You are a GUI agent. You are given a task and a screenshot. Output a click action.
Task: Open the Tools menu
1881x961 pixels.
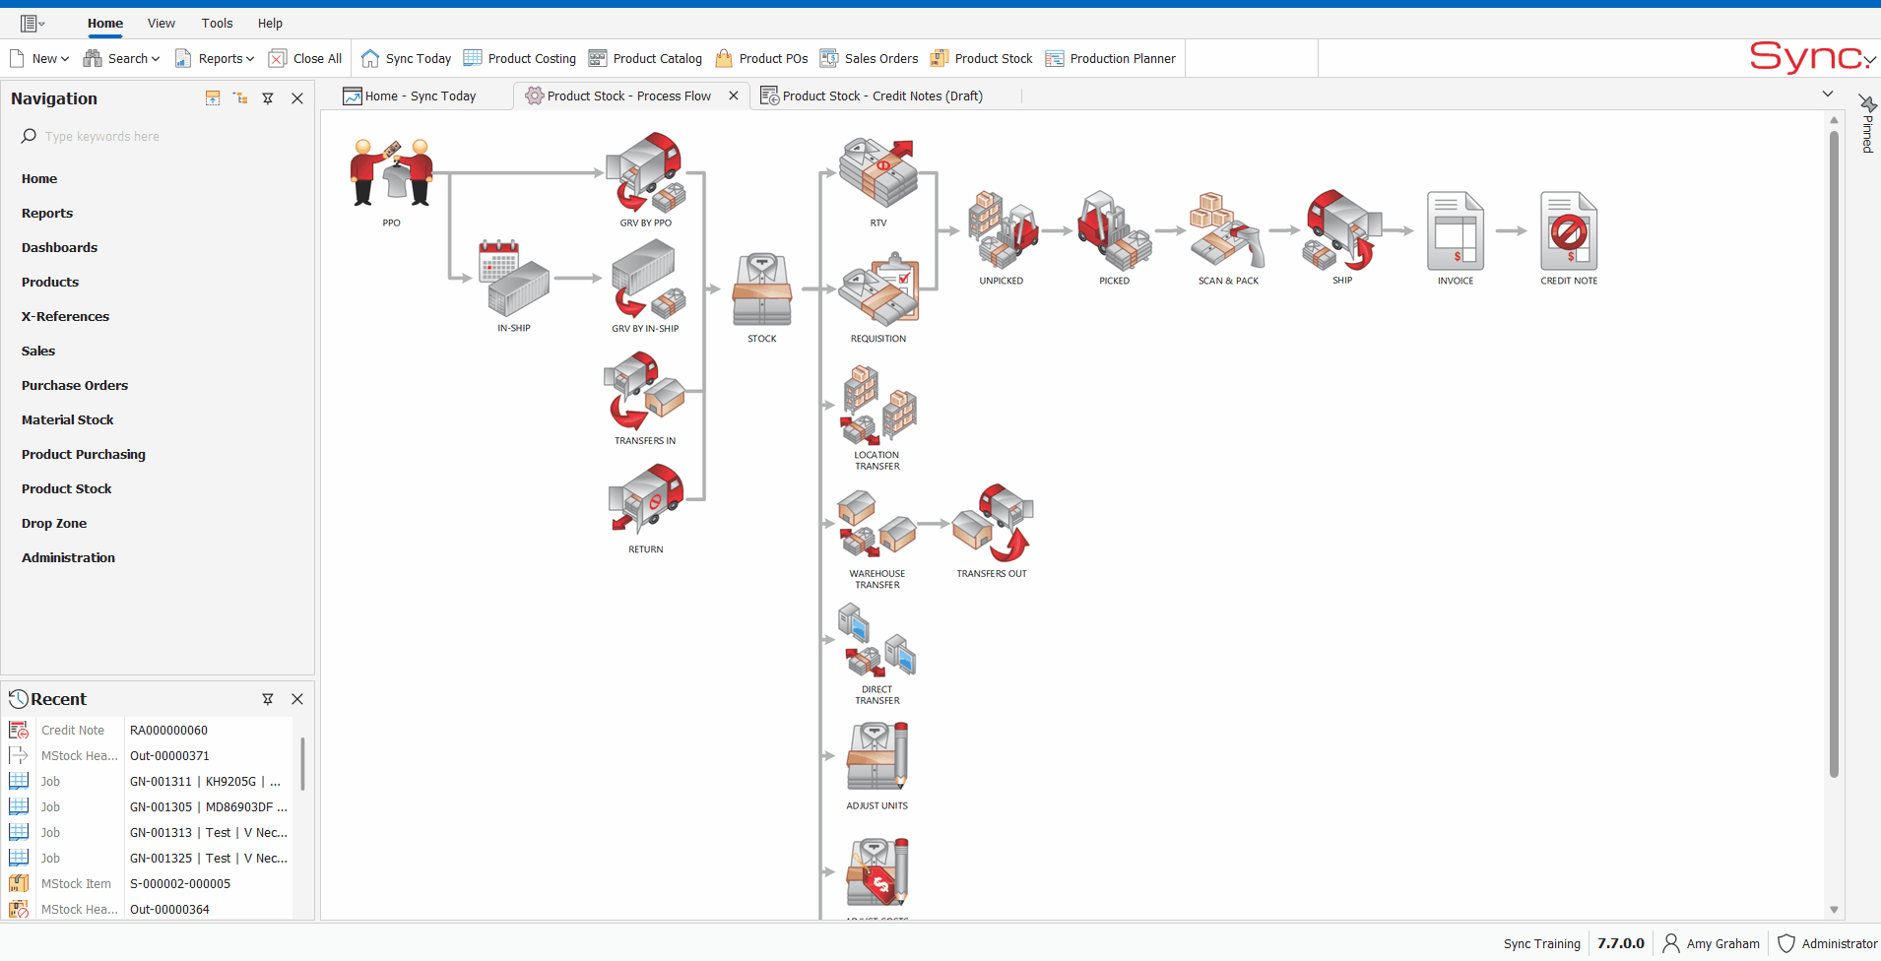pos(218,24)
